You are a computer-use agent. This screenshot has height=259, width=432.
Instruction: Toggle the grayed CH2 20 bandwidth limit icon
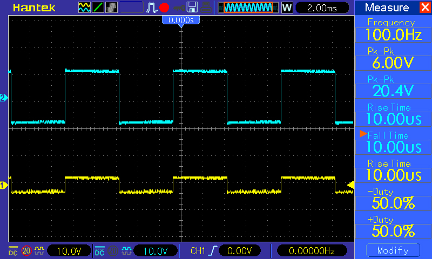(x=113, y=251)
